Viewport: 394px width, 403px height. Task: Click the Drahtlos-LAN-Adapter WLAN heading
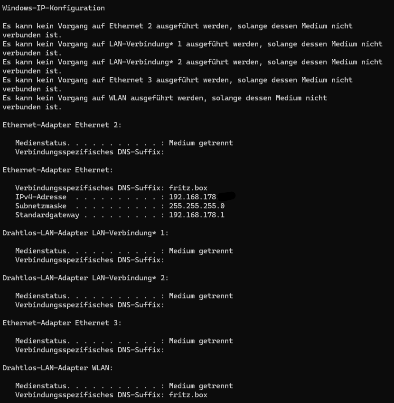(x=58, y=368)
